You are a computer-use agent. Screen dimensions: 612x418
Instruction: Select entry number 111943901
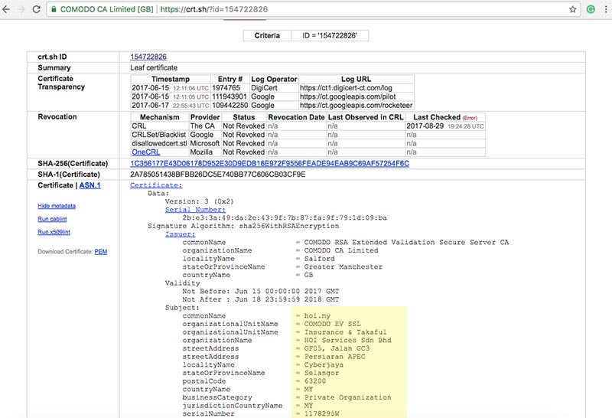pos(229,96)
